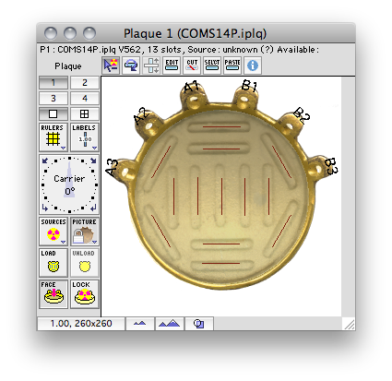Image resolution: width=392 pixels, height=381 pixels.
Task: Click the move slot crosshair tool
Action: (x=151, y=65)
